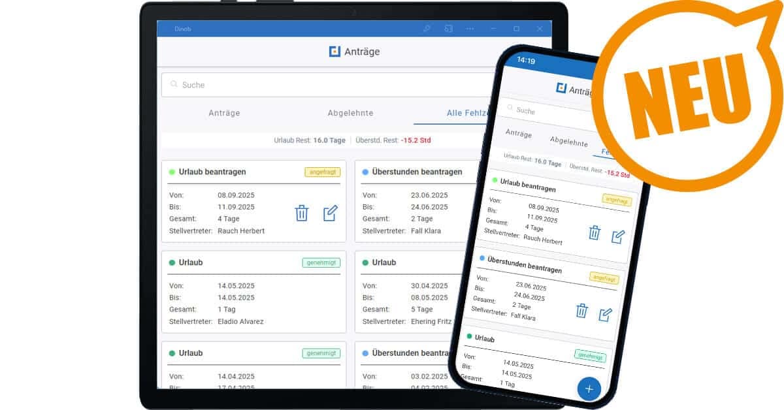Click the Suche search field on tablet
The height and width of the screenshot is (410, 784).
point(327,85)
